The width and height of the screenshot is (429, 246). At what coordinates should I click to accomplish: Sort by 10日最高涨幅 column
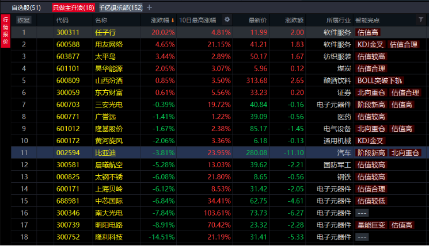199,20
